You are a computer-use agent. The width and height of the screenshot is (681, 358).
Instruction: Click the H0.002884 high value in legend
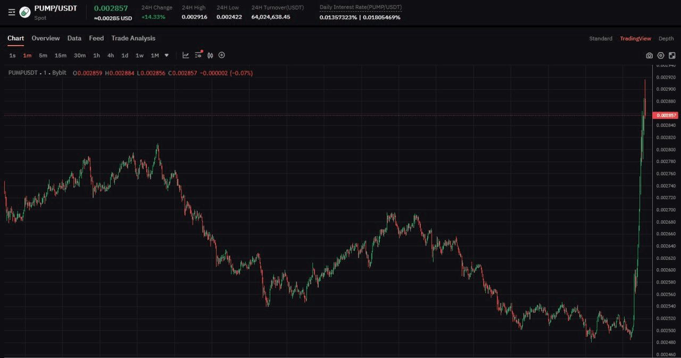pos(120,73)
